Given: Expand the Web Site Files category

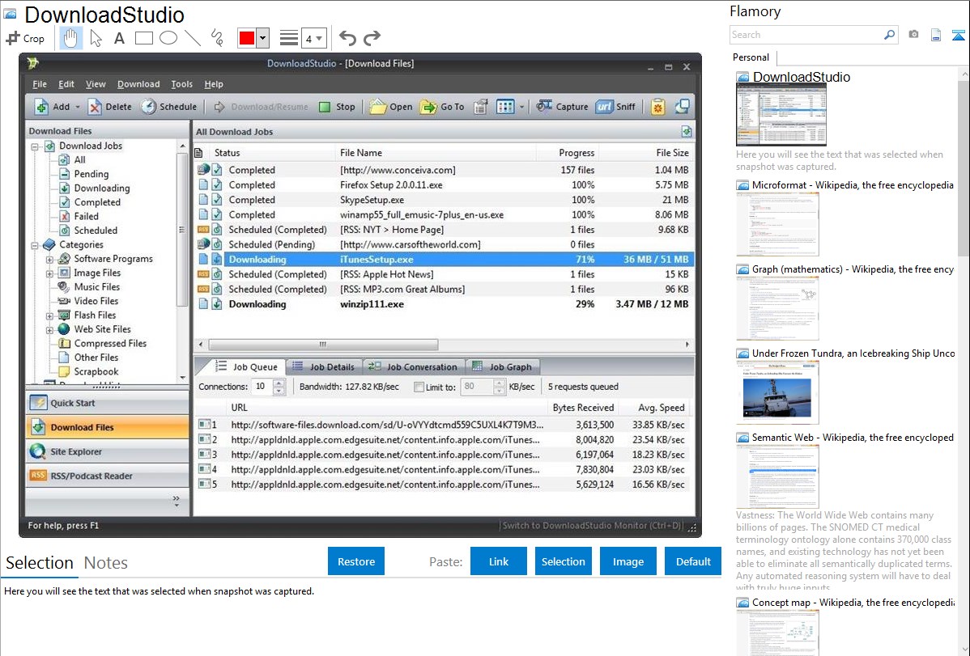Looking at the screenshot, I should pyautogui.click(x=49, y=330).
